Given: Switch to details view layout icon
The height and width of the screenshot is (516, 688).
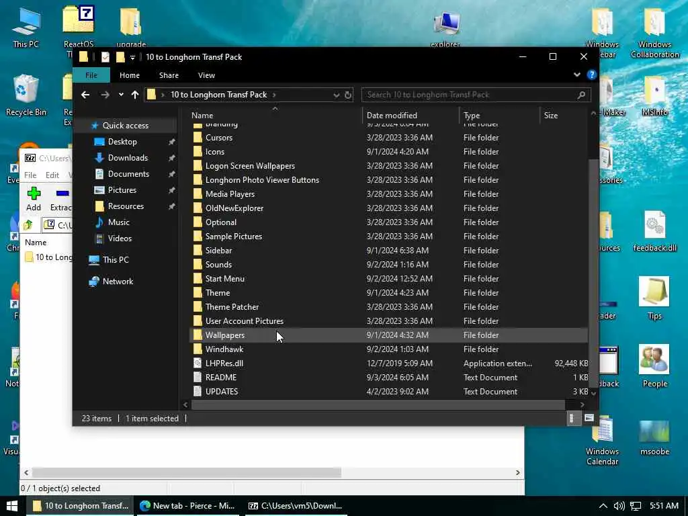Looking at the screenshot, I should coord(571,418).
